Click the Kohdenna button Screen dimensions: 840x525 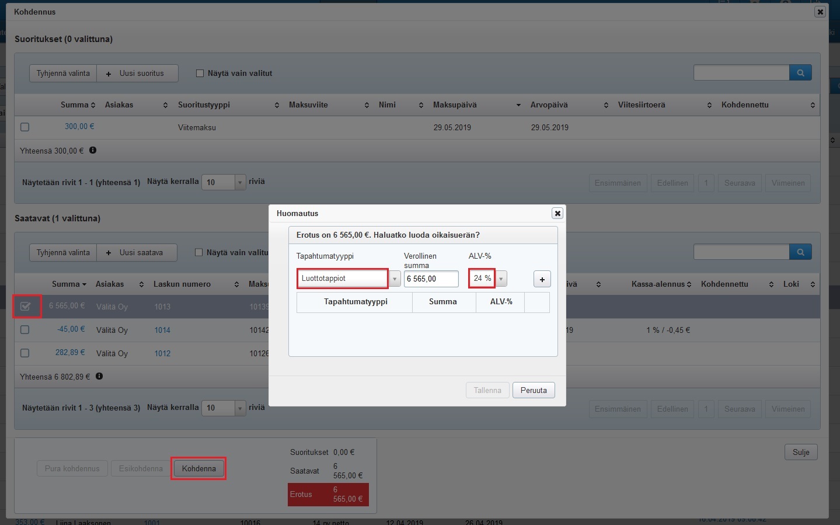[198, 468]
